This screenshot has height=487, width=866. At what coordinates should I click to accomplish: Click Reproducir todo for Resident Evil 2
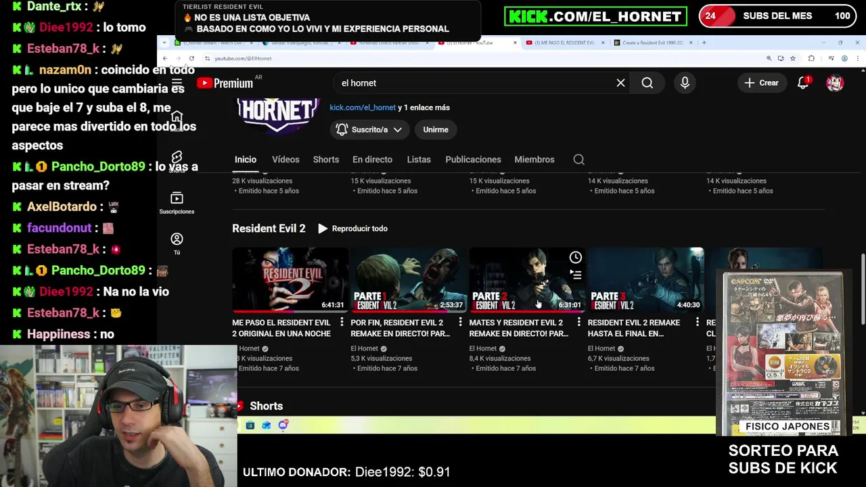pos(352,229)
